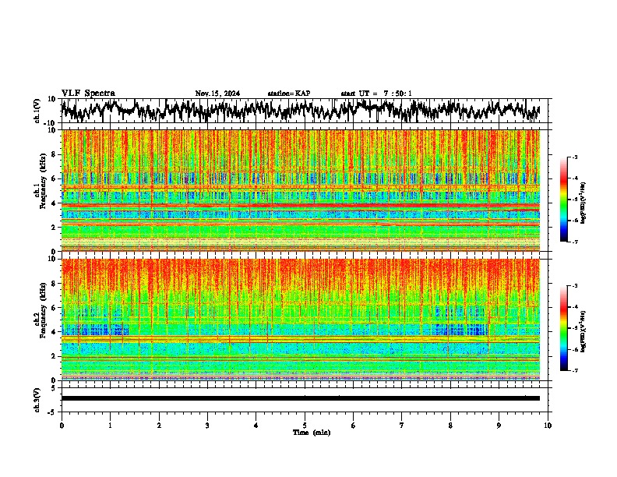Click the ch.1(V) waveform axis label

[x=37, y=111]
